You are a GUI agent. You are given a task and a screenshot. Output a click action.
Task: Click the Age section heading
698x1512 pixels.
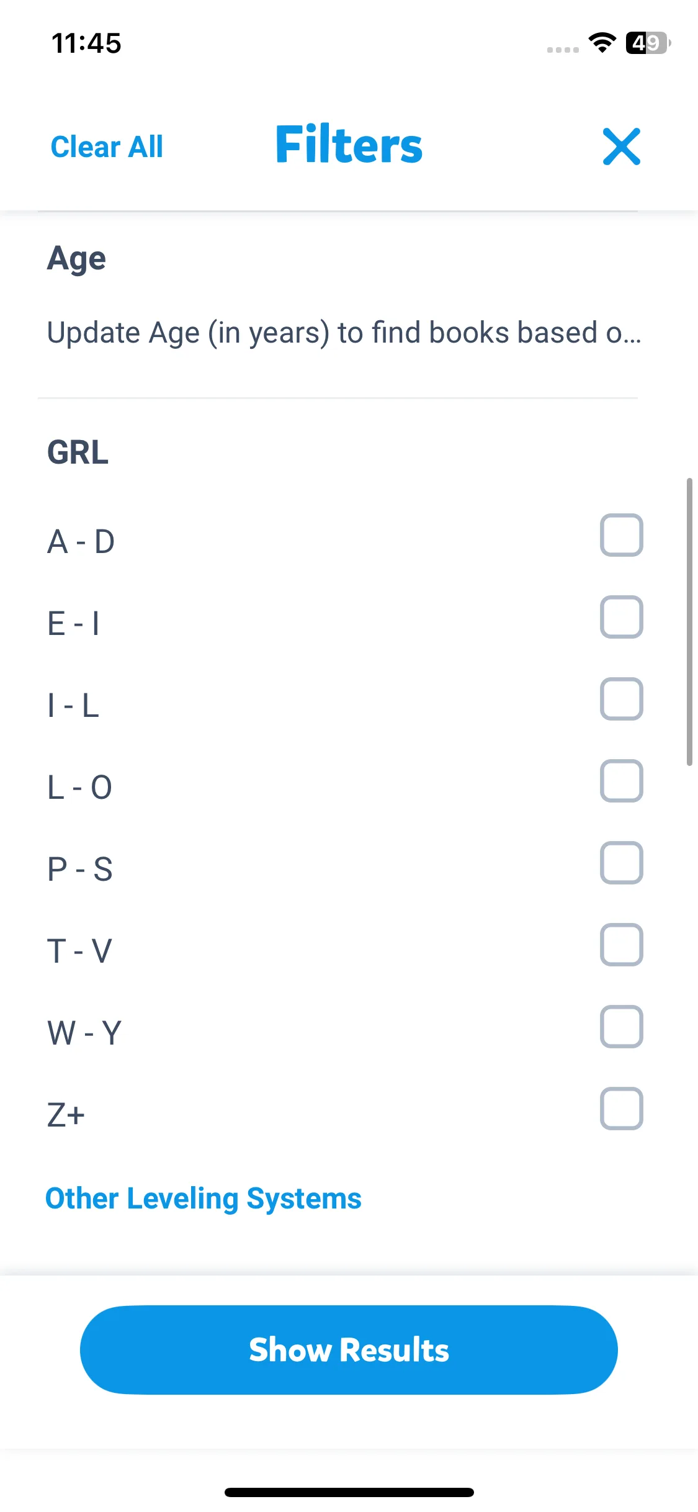pos(77,258)
